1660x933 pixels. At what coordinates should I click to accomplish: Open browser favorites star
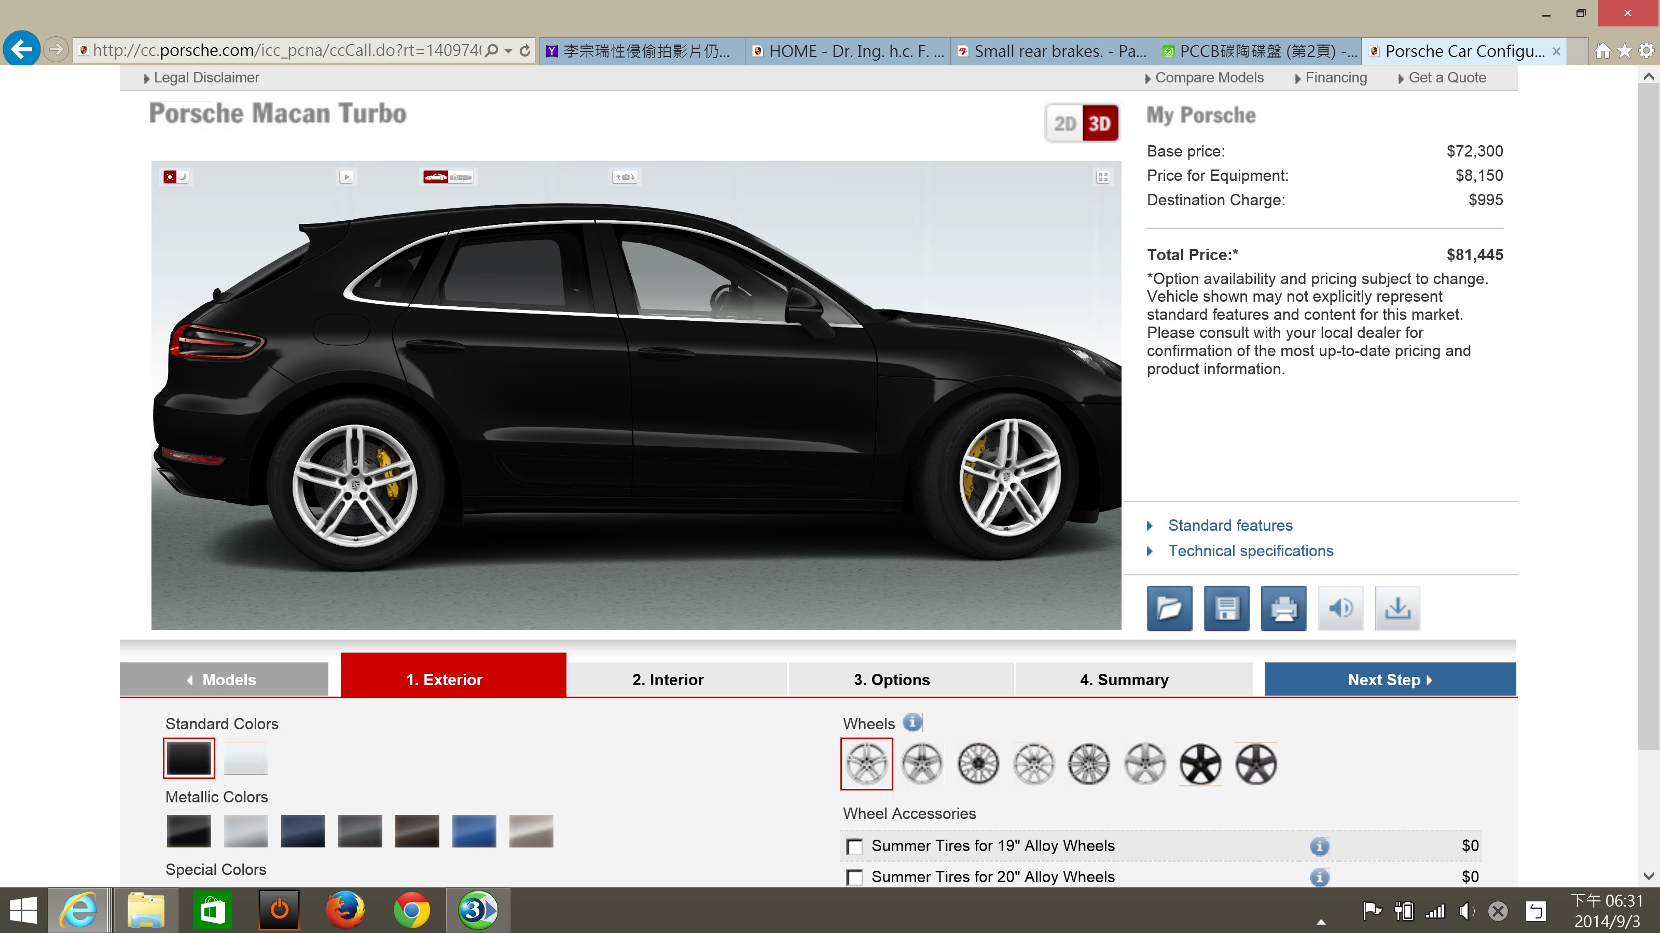click(x=1625, y=50)
